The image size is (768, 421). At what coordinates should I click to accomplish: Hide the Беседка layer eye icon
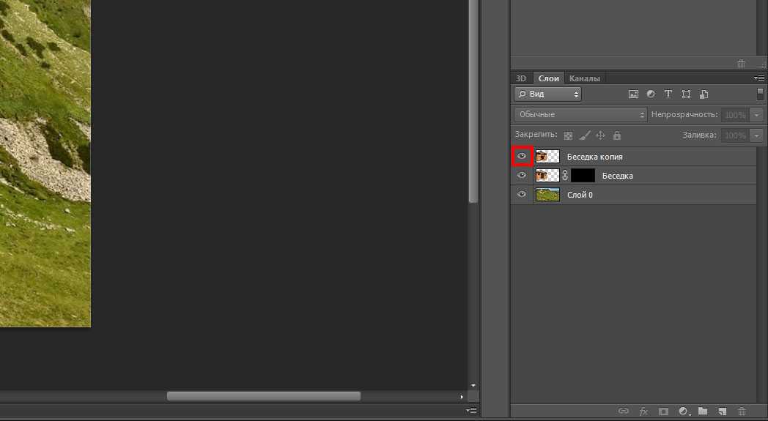click(522, 175)
